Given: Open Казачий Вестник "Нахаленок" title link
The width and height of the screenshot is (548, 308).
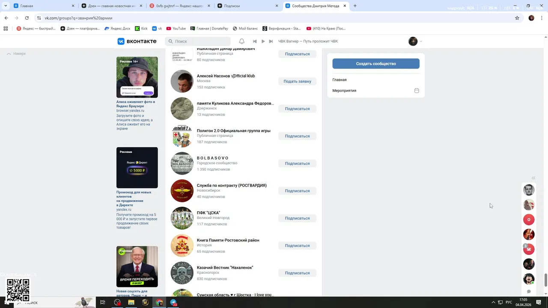Looking at the screenshot, I should (x=225, y=268).
